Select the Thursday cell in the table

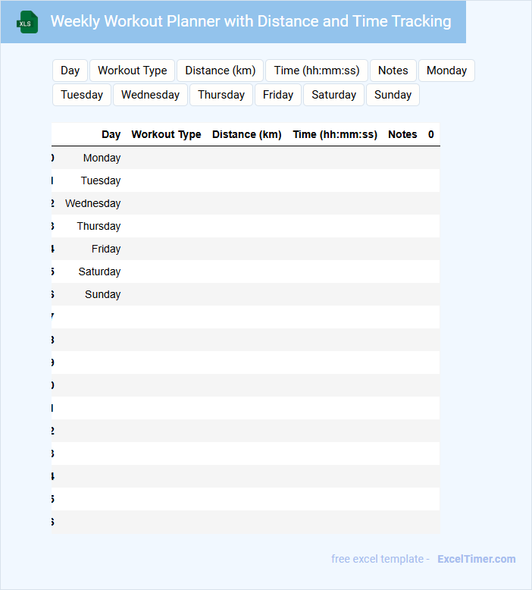99,226
